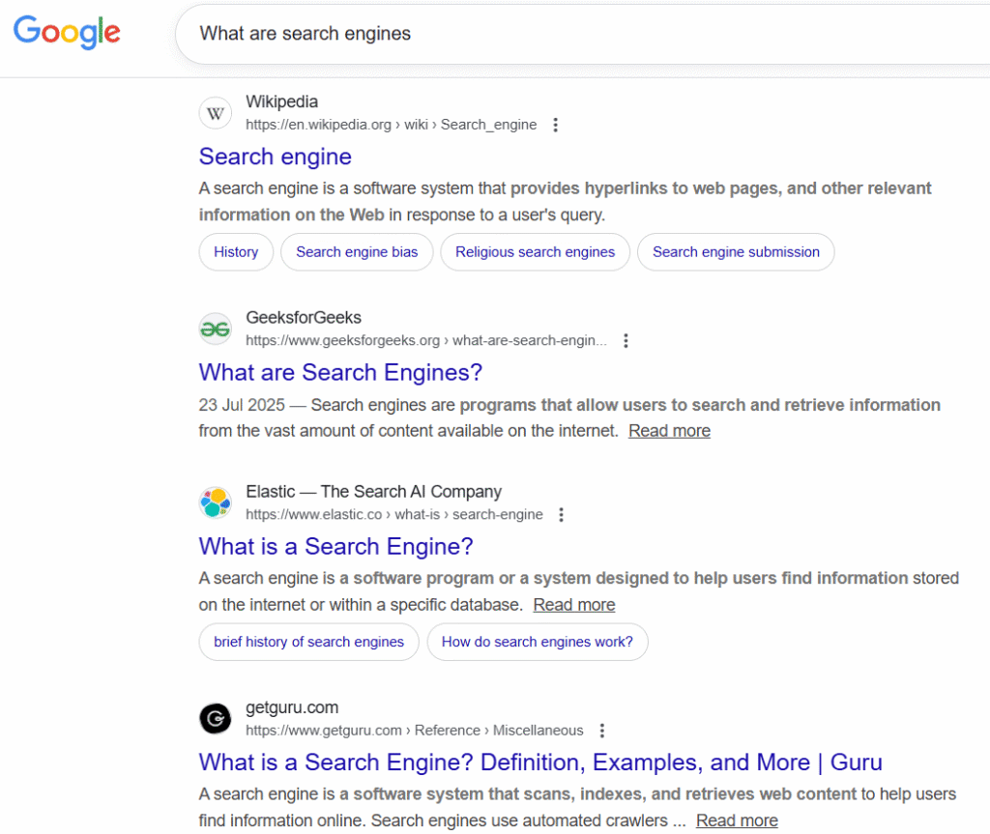Open the three-dot menu beside the Wikipedia result
The height and width of the screenshot is (834, 990).
pos(556,125)
